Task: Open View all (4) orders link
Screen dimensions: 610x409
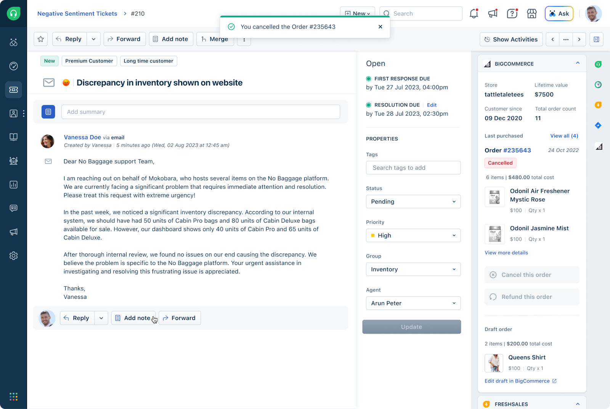Action: pyautogui.click(x=564, y=136)
